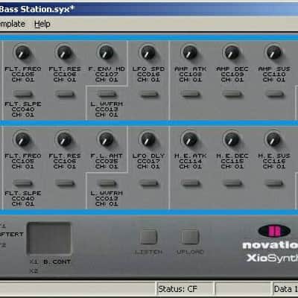Image resolution: width=298 pixels, height=298 pixels.
Task: Toggle button below upper-bank FLT. RES knob
Action: (x=65, y=94)
